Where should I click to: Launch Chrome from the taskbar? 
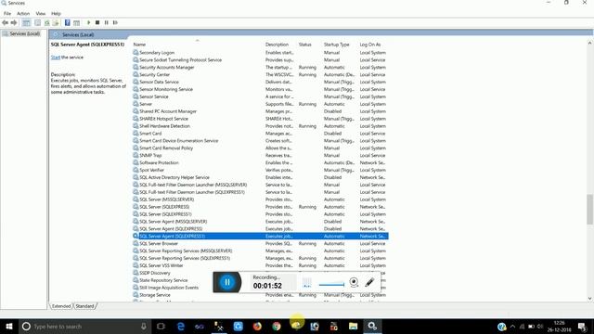tap(277, 326)
